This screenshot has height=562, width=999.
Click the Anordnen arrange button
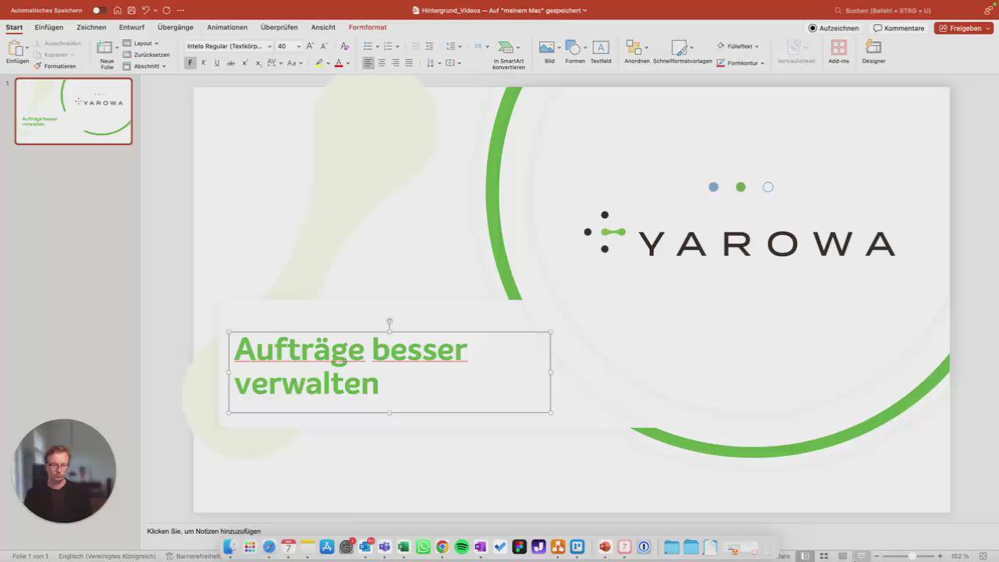tap(637, 52)
